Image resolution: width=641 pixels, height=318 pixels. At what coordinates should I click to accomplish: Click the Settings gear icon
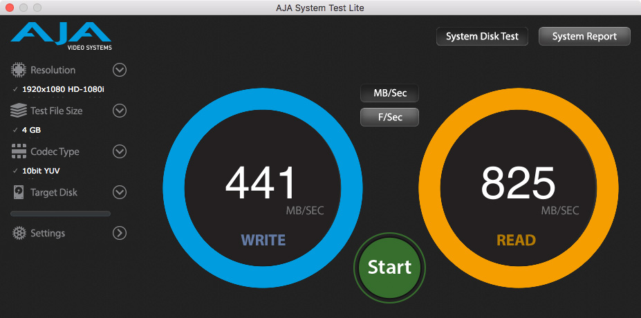click(x=19, y=234)
